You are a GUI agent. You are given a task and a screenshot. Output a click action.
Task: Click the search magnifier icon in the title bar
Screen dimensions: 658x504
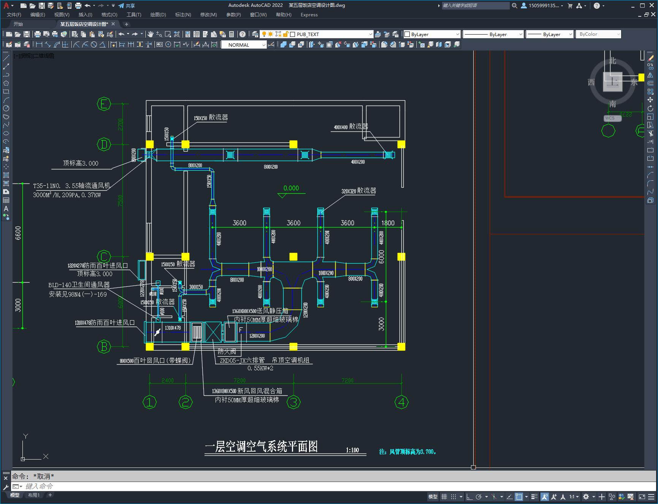(515, 6)
